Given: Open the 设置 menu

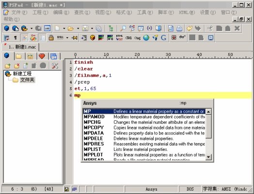Looking at the screenshot, I should point(207,12).
